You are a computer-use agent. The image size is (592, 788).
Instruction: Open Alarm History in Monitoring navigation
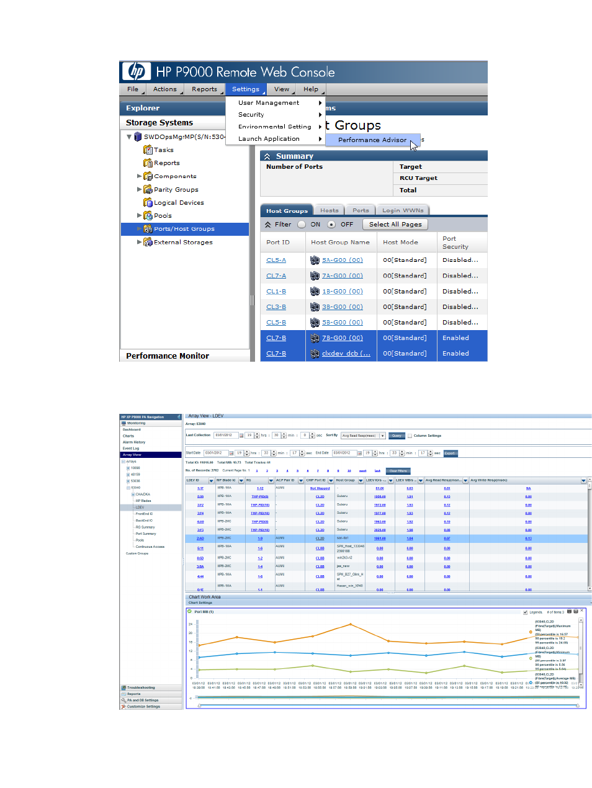pyautogui.click(x=134, y=442)
